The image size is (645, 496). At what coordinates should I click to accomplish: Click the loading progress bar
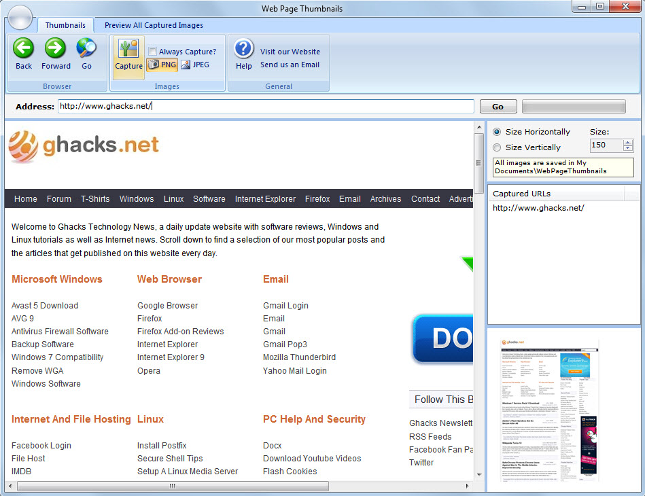pyautogui.click(x=574, y=107)
